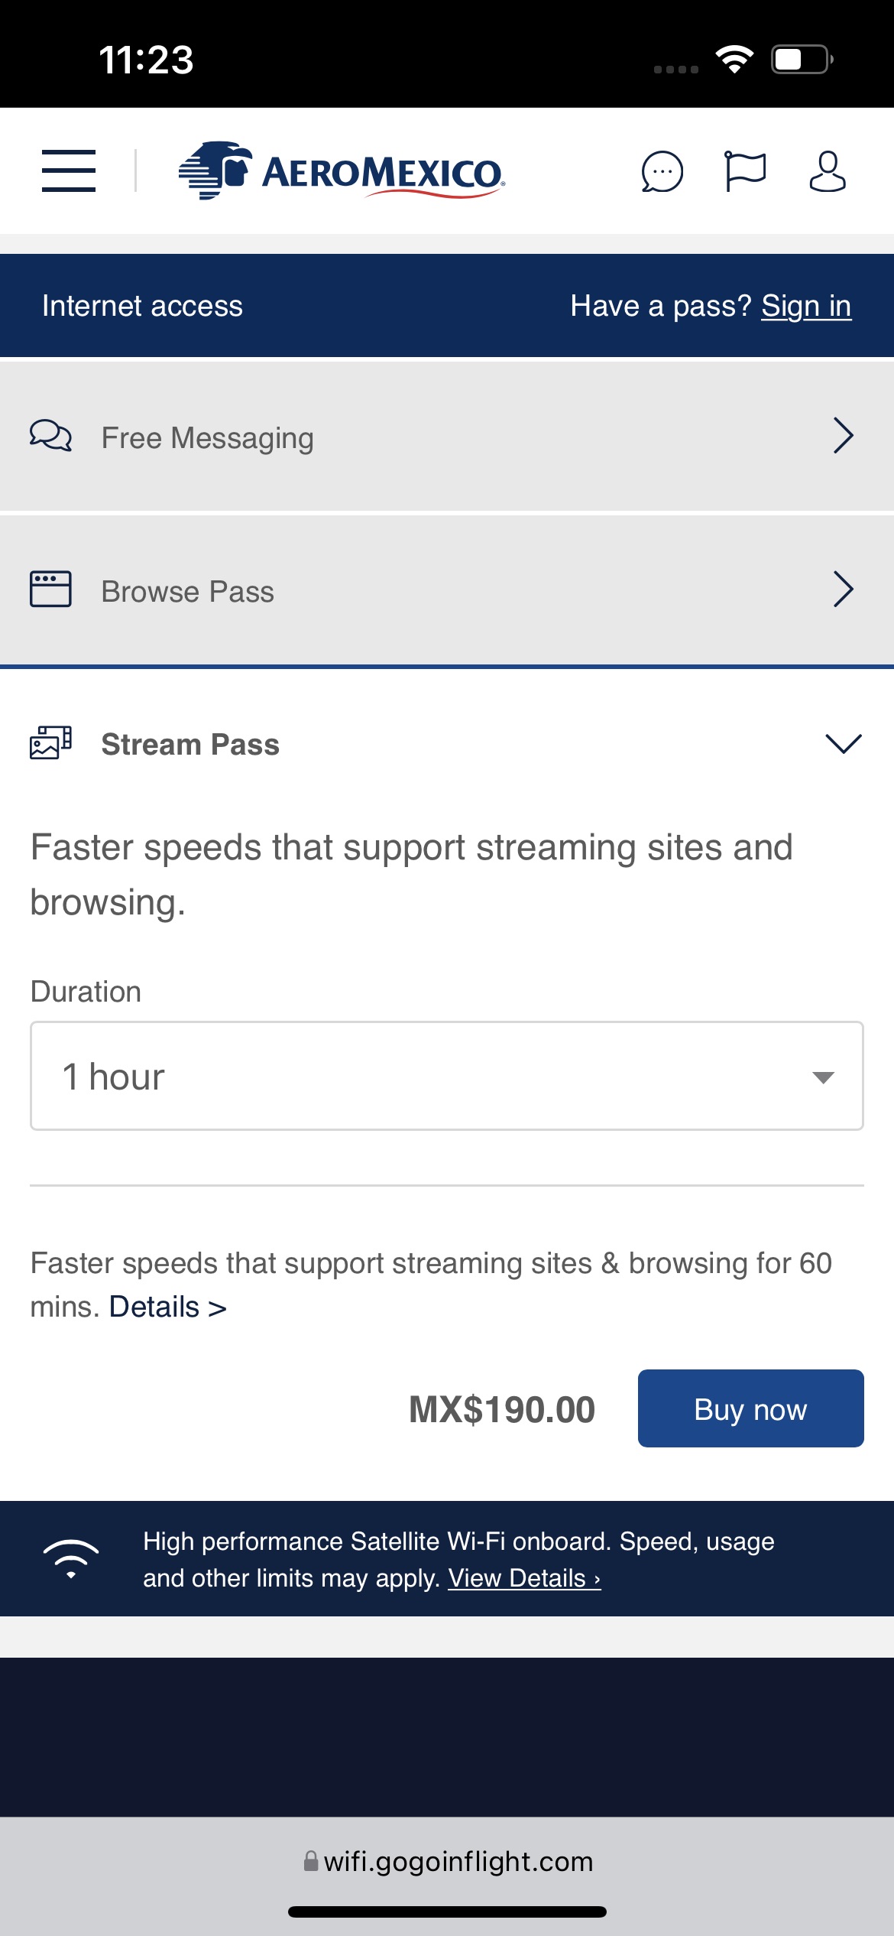The width and height of the screenshot is (894, 1936).
Task: Tap the Free Messaging speech bubbles icon
Action: pyautogui.click(x=50, y=436)
